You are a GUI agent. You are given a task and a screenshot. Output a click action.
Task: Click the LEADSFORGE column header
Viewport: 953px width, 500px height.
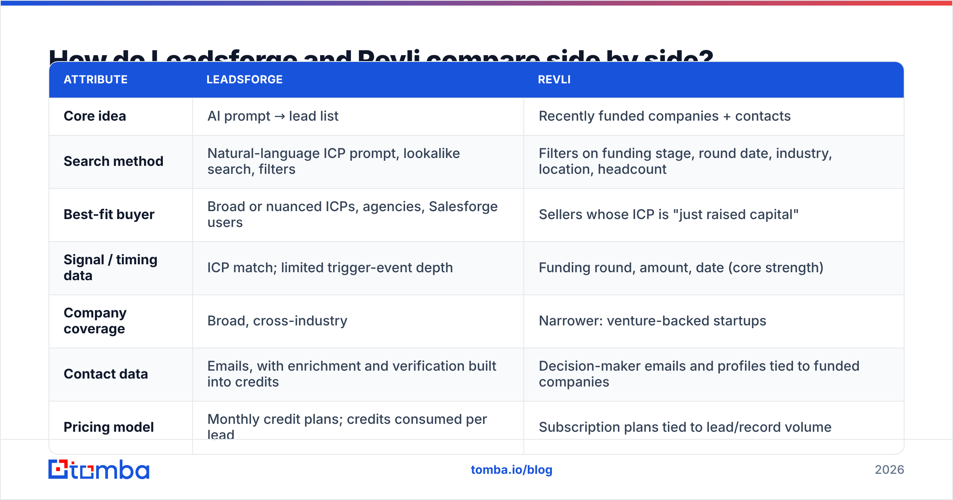pyautogui.click(x=245, y=79)
